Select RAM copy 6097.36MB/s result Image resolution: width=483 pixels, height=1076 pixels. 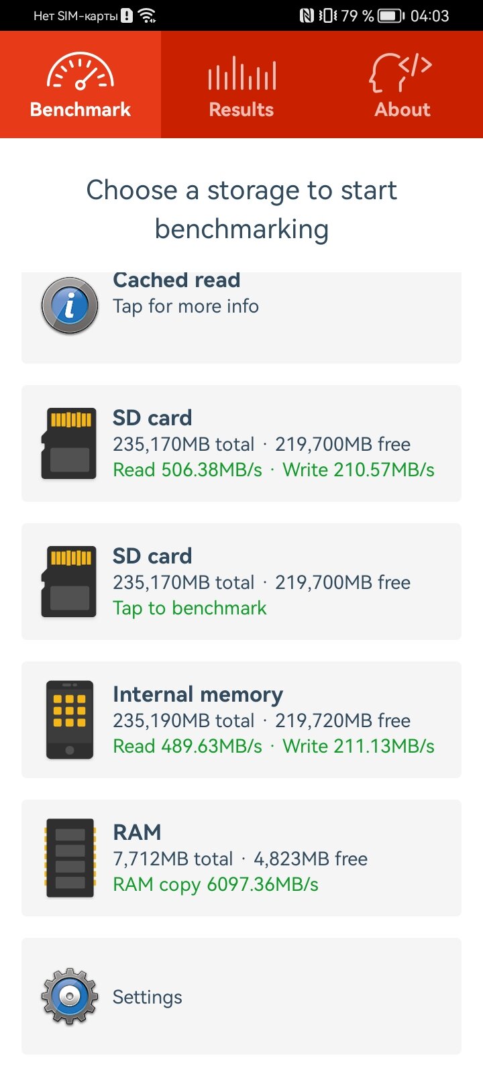coord(215,884)
